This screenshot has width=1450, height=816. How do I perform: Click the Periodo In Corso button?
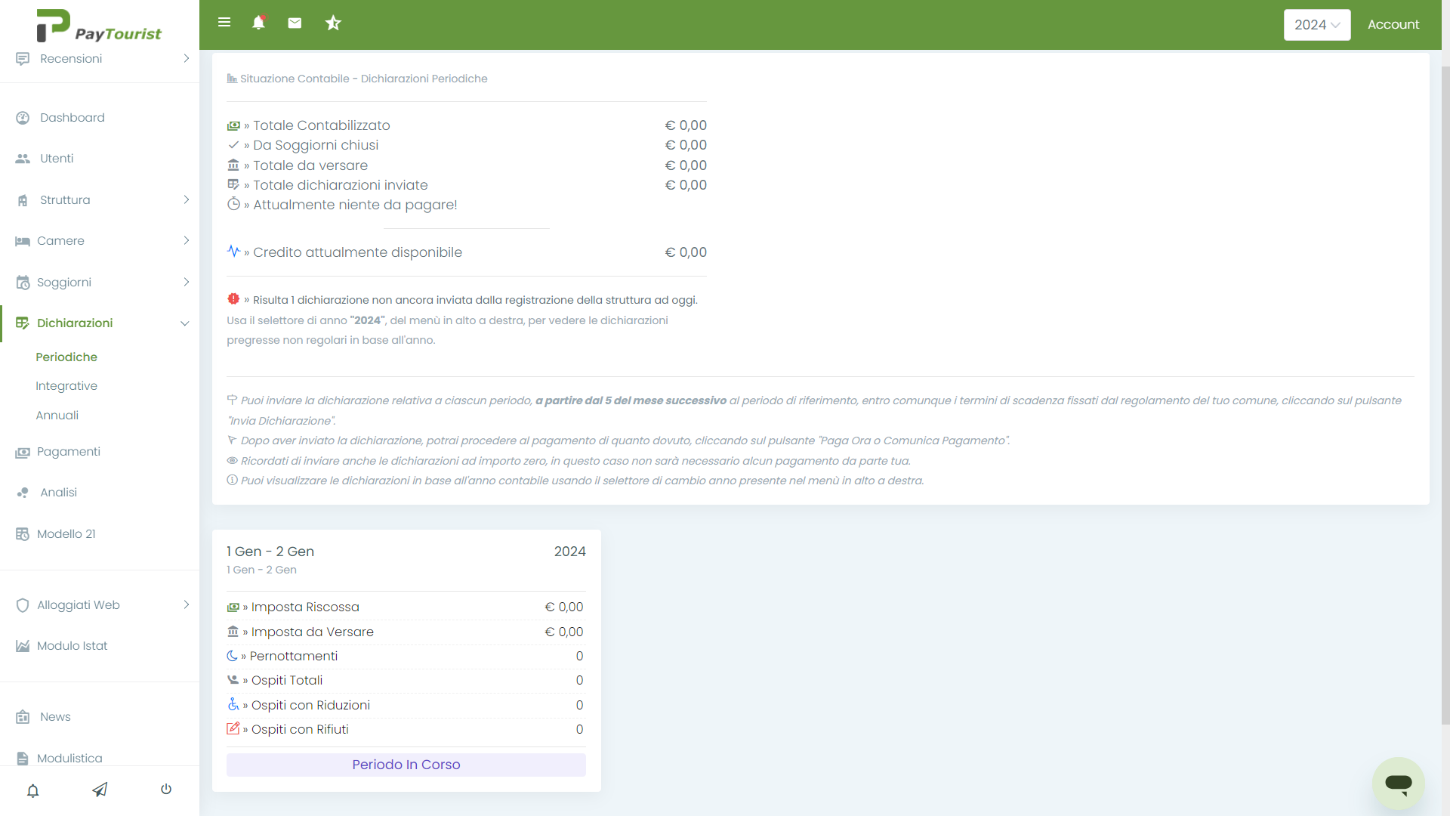pyautogui.click(x=406, y=765)
